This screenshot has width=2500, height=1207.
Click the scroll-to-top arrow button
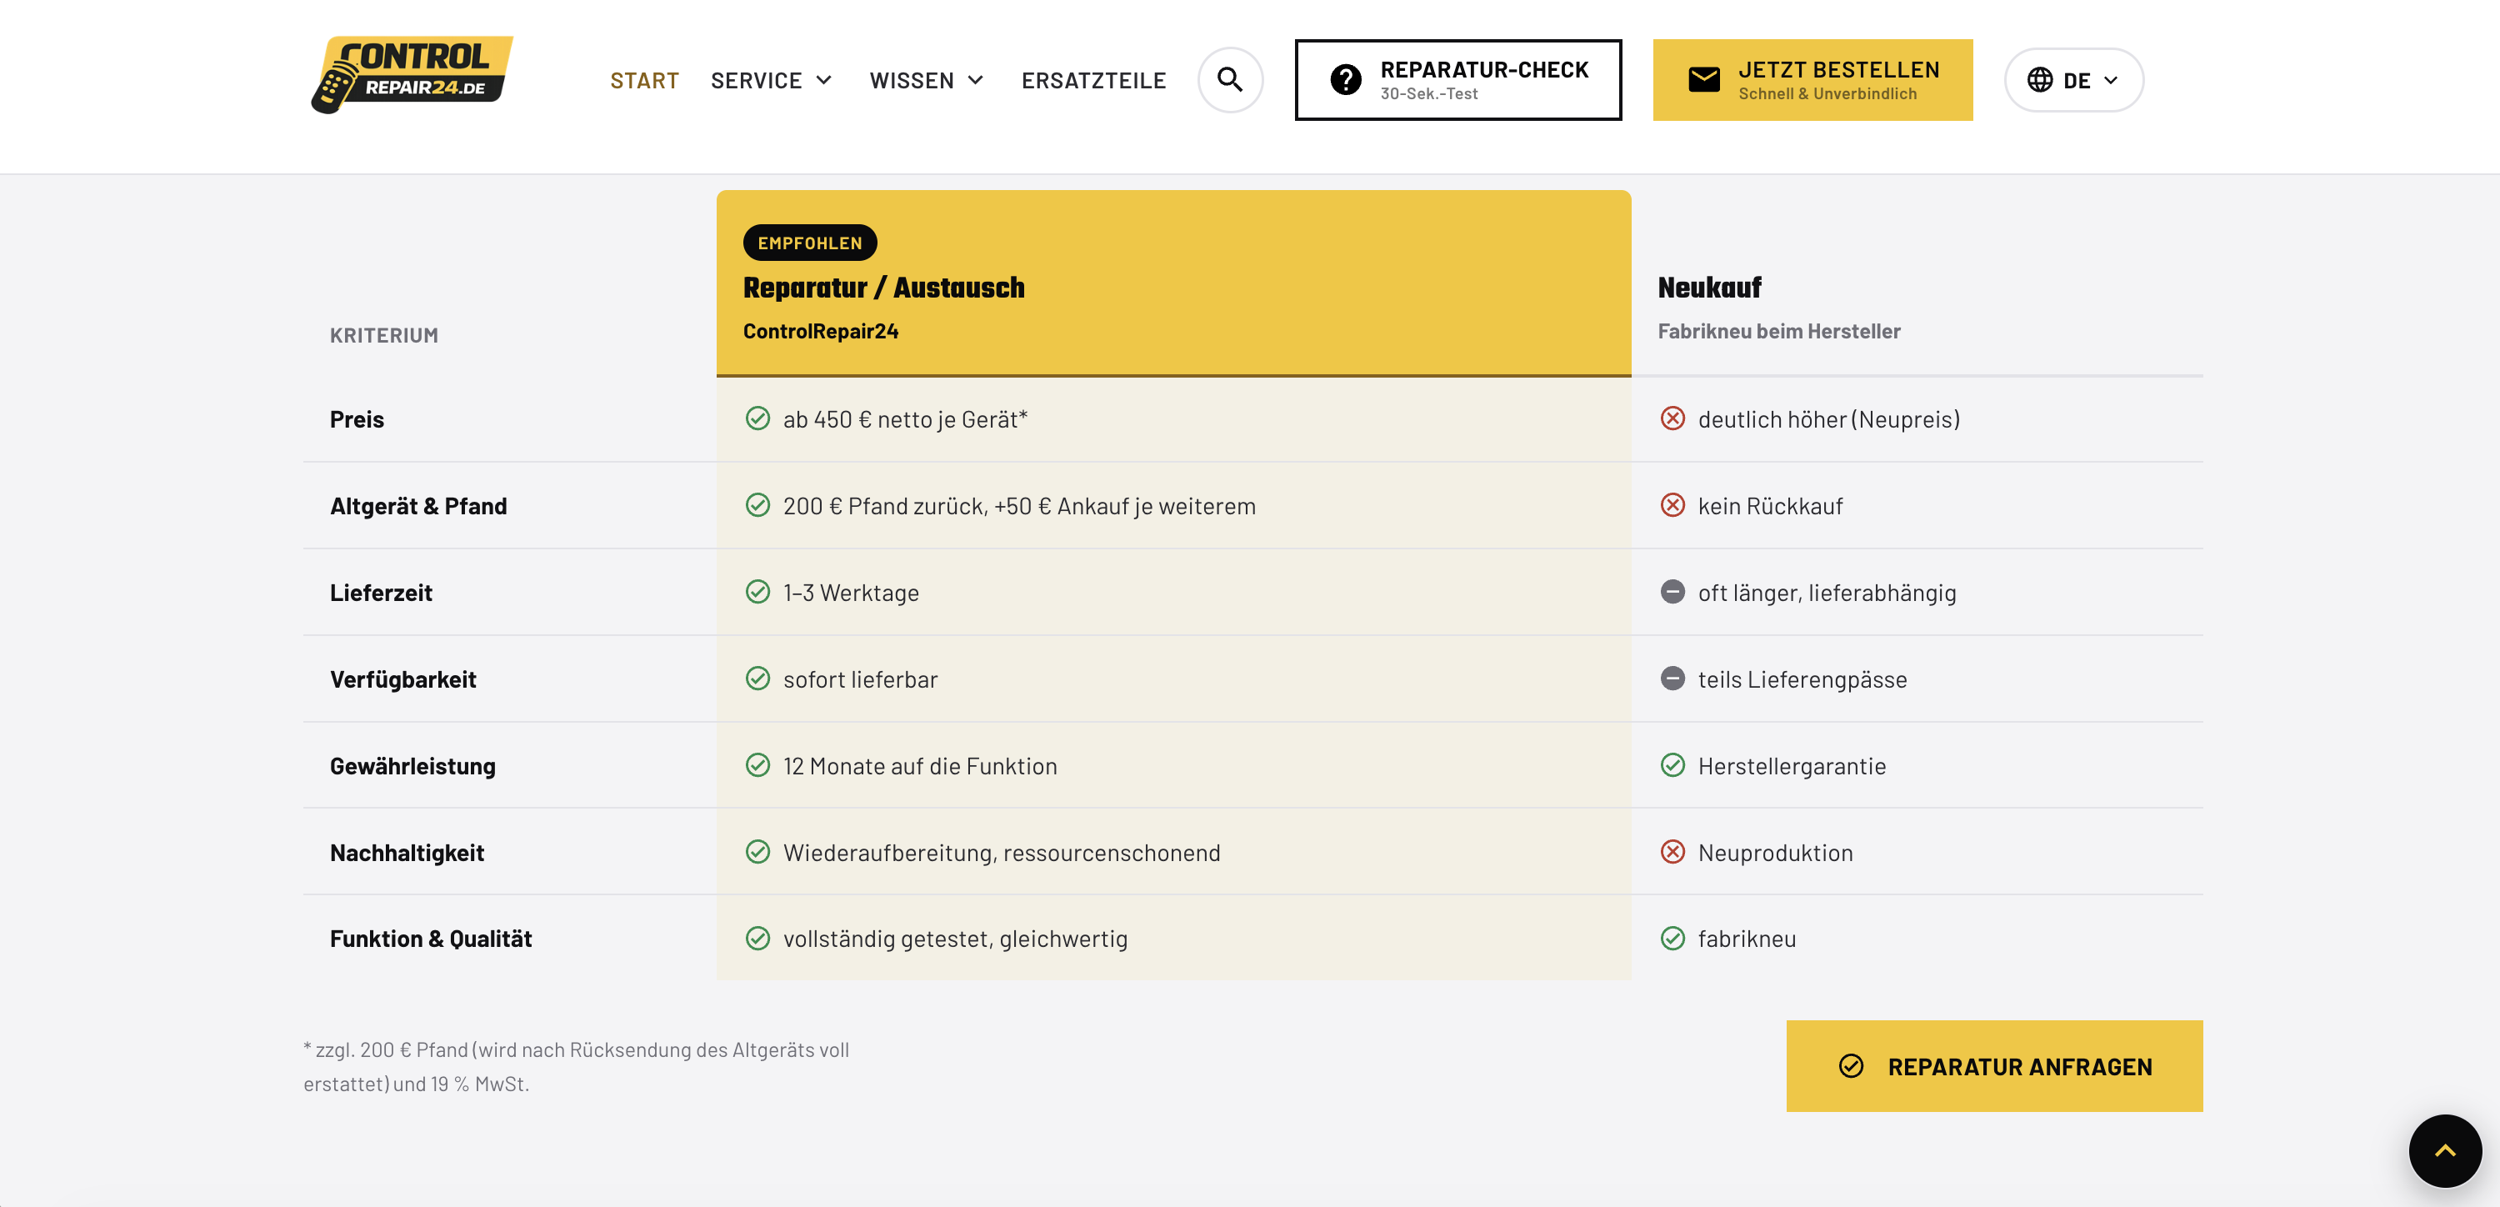coord(2445,1150)
